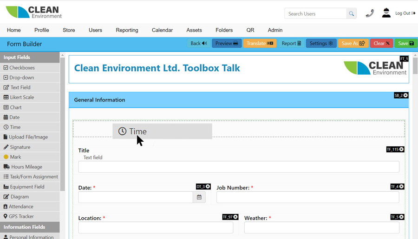Open the Folders menu
Image resolution: width=418 pixels, height=239 pixels.
coord(224,30)
